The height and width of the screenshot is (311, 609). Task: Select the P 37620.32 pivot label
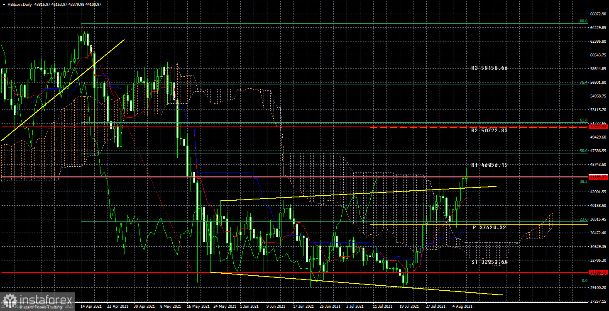pos(489,228)
